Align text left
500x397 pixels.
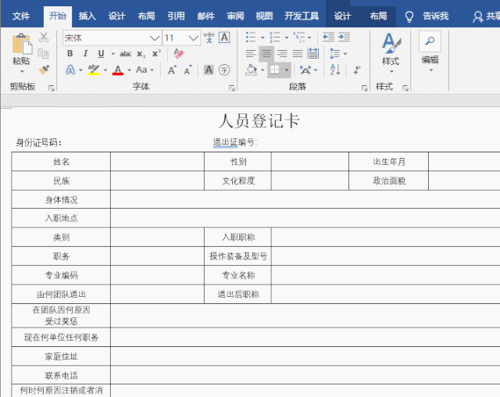(x=251, y=54)
